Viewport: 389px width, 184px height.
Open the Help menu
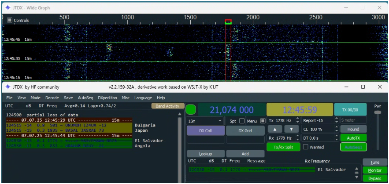[x=161, y=97]
